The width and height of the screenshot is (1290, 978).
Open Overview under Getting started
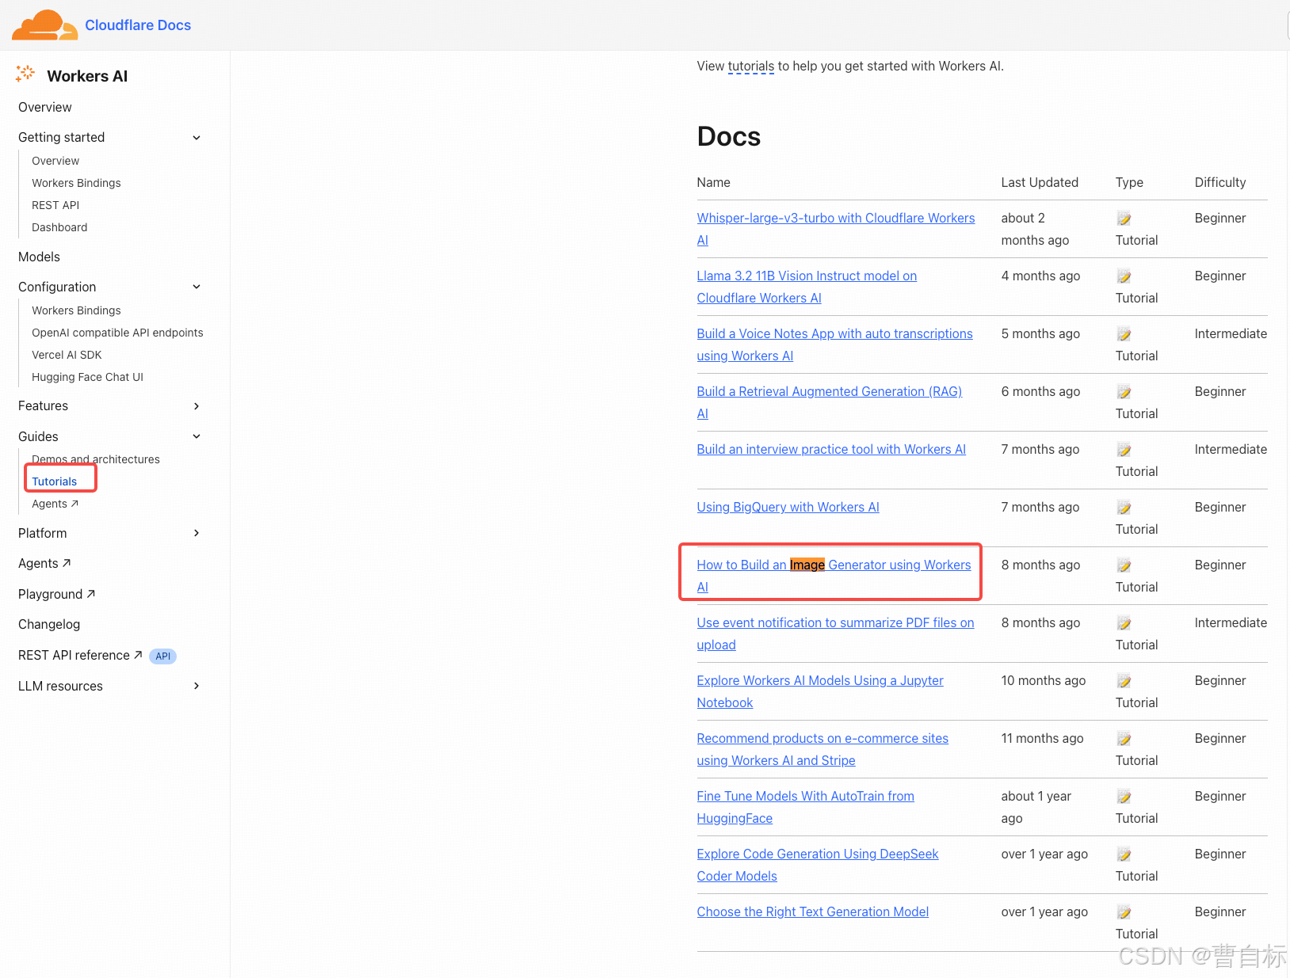point(55,161)
